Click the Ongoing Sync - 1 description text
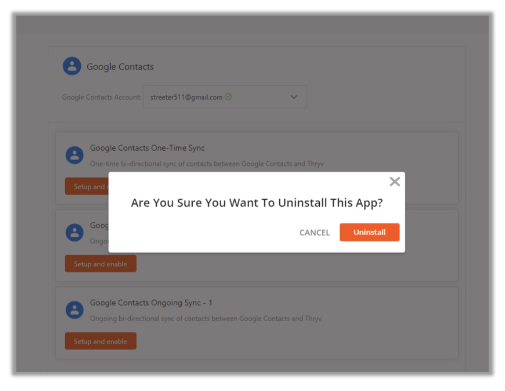 [x=206, y=319]
